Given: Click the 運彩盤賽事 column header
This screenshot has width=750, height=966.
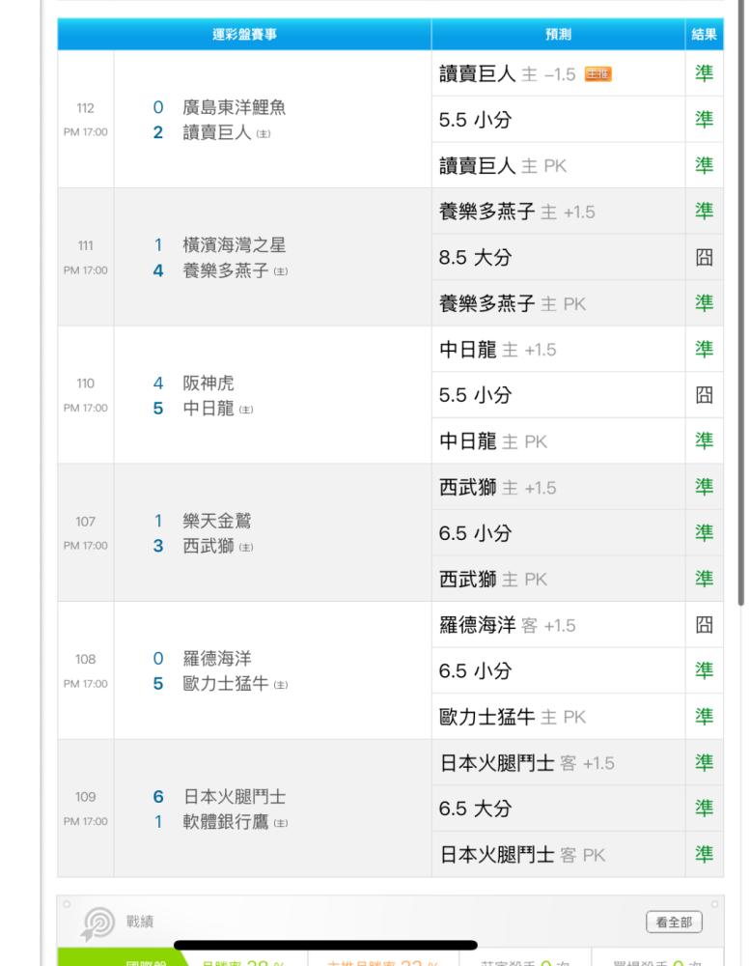Looking at the screenshot, I should pos(244,35).
